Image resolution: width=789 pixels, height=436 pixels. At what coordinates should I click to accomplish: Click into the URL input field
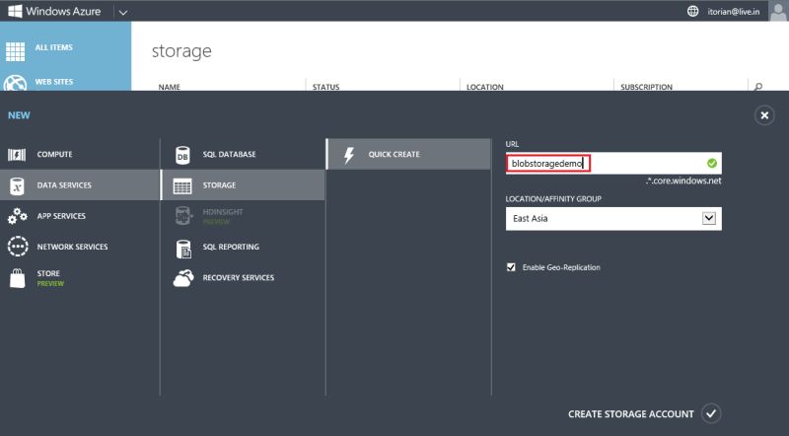coord(613,163)
